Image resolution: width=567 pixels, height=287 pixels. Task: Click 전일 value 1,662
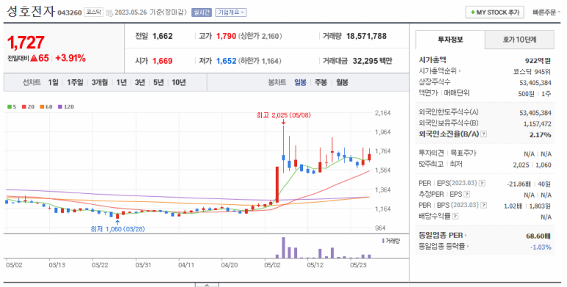(162, 36)
